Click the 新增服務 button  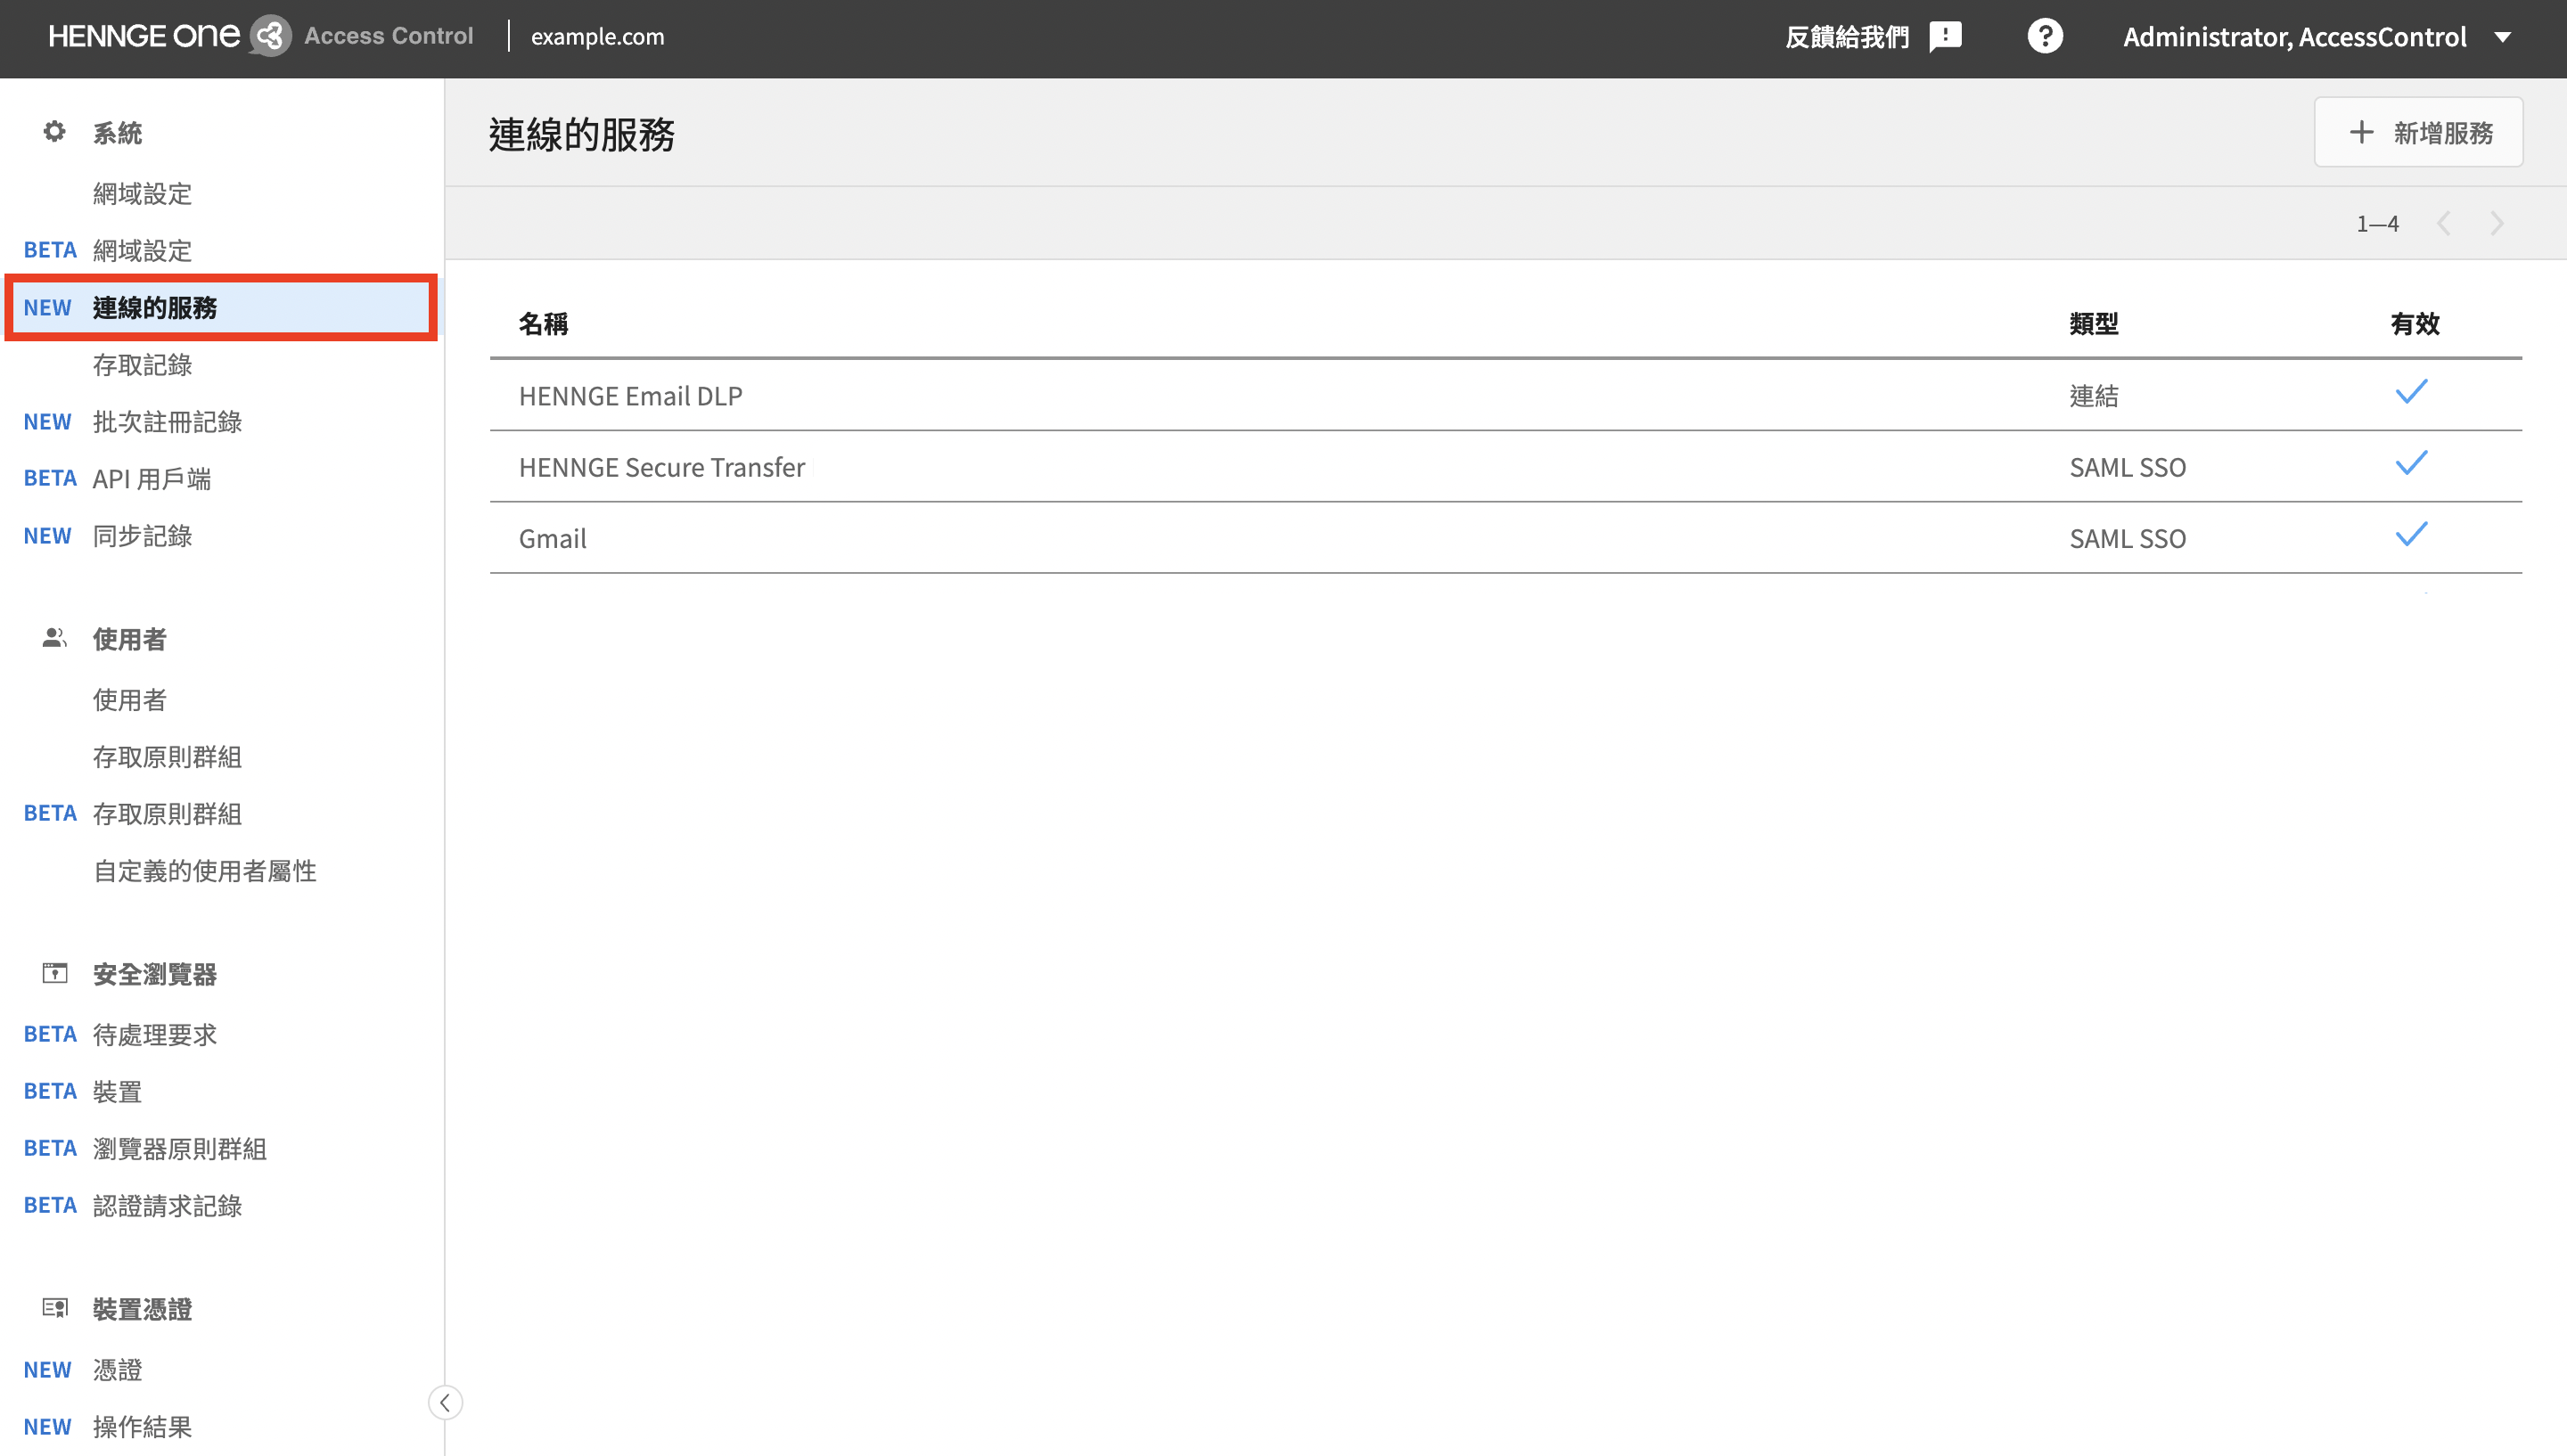(x=2418, y=132)
